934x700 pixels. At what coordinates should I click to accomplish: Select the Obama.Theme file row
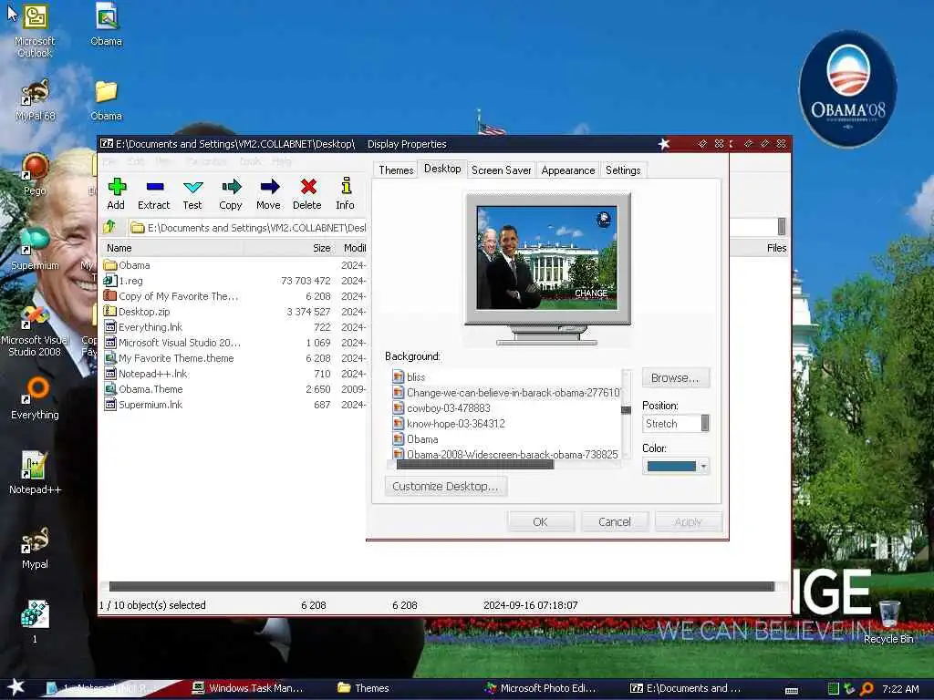(x=234, y=389)
